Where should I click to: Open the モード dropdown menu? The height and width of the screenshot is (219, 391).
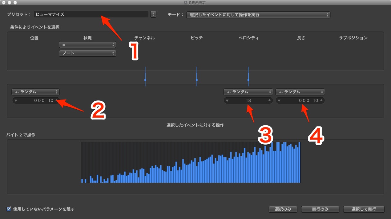point(258,15)
